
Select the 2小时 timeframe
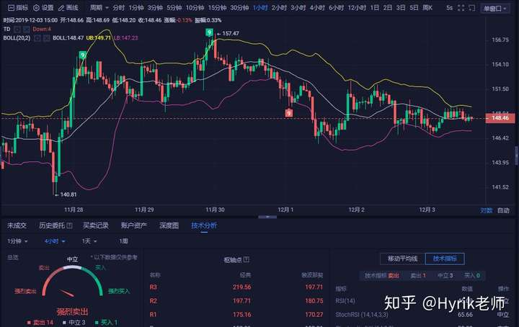279,8
